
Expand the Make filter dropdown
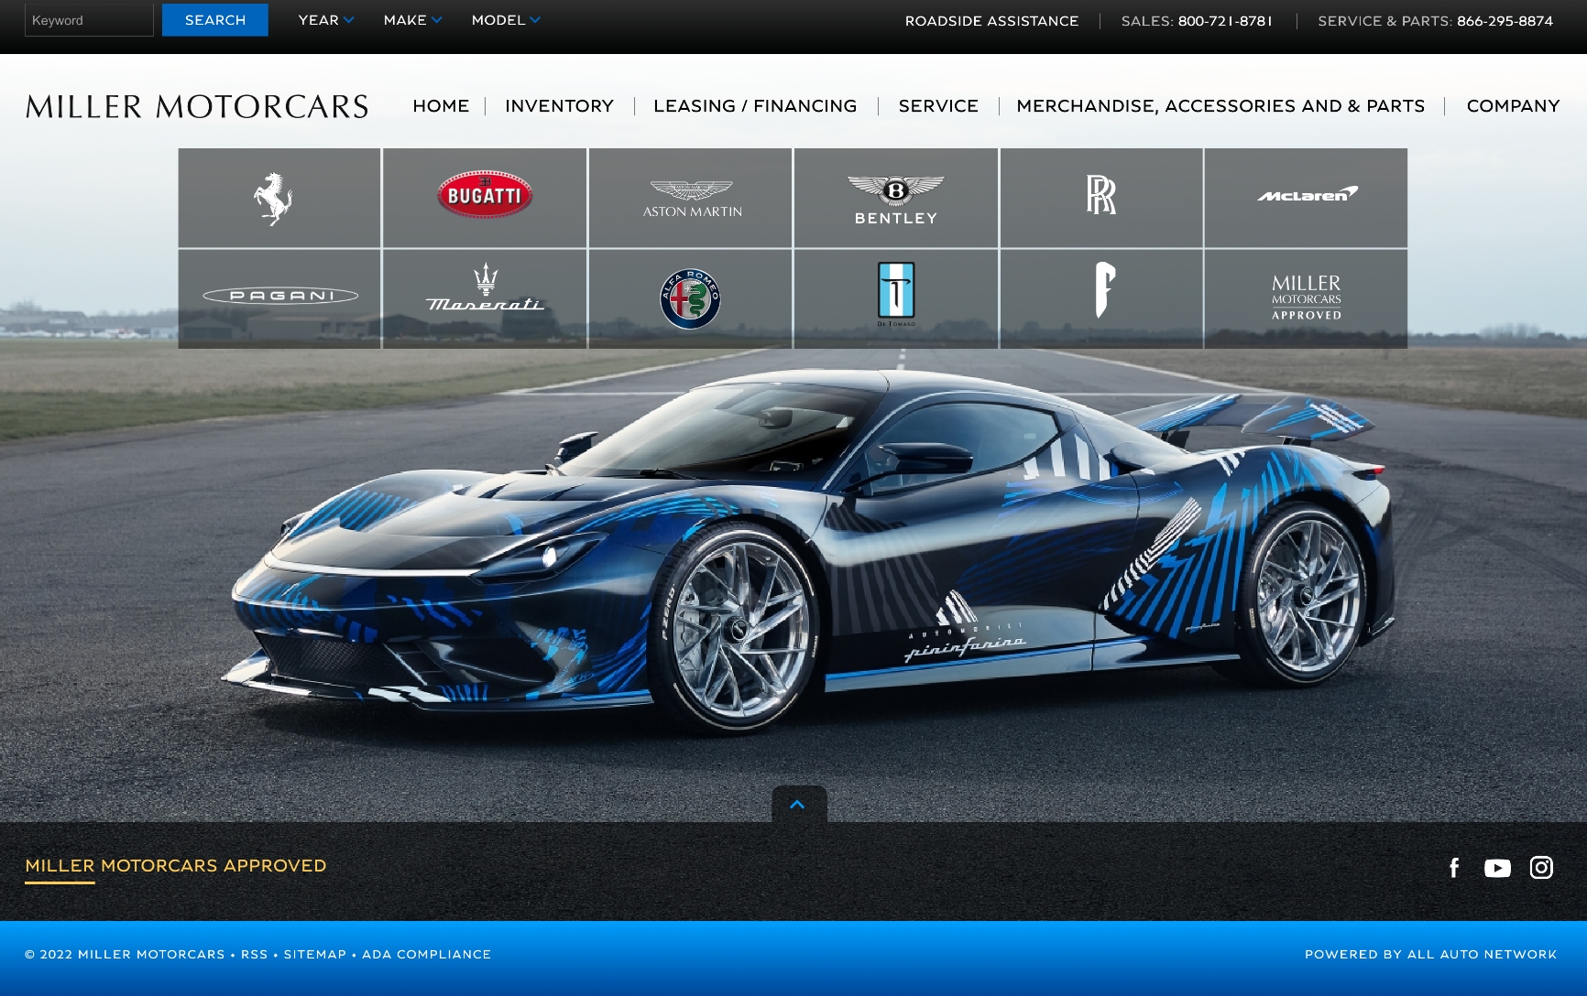(412, 20)
